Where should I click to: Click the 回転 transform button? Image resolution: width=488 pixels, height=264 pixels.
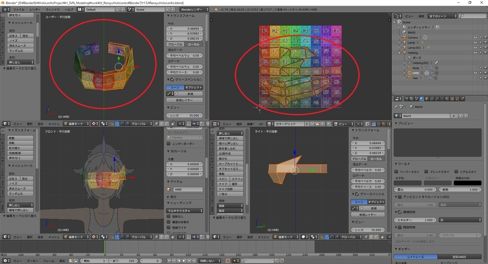tap(20, 143)
